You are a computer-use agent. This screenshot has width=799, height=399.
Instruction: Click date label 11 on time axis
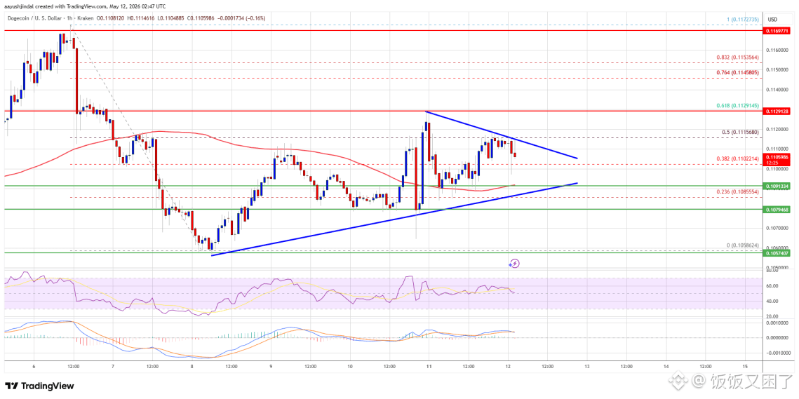[429, 366]
